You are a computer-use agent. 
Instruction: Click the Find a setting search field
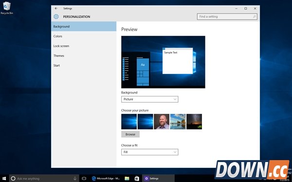[227, 17]
